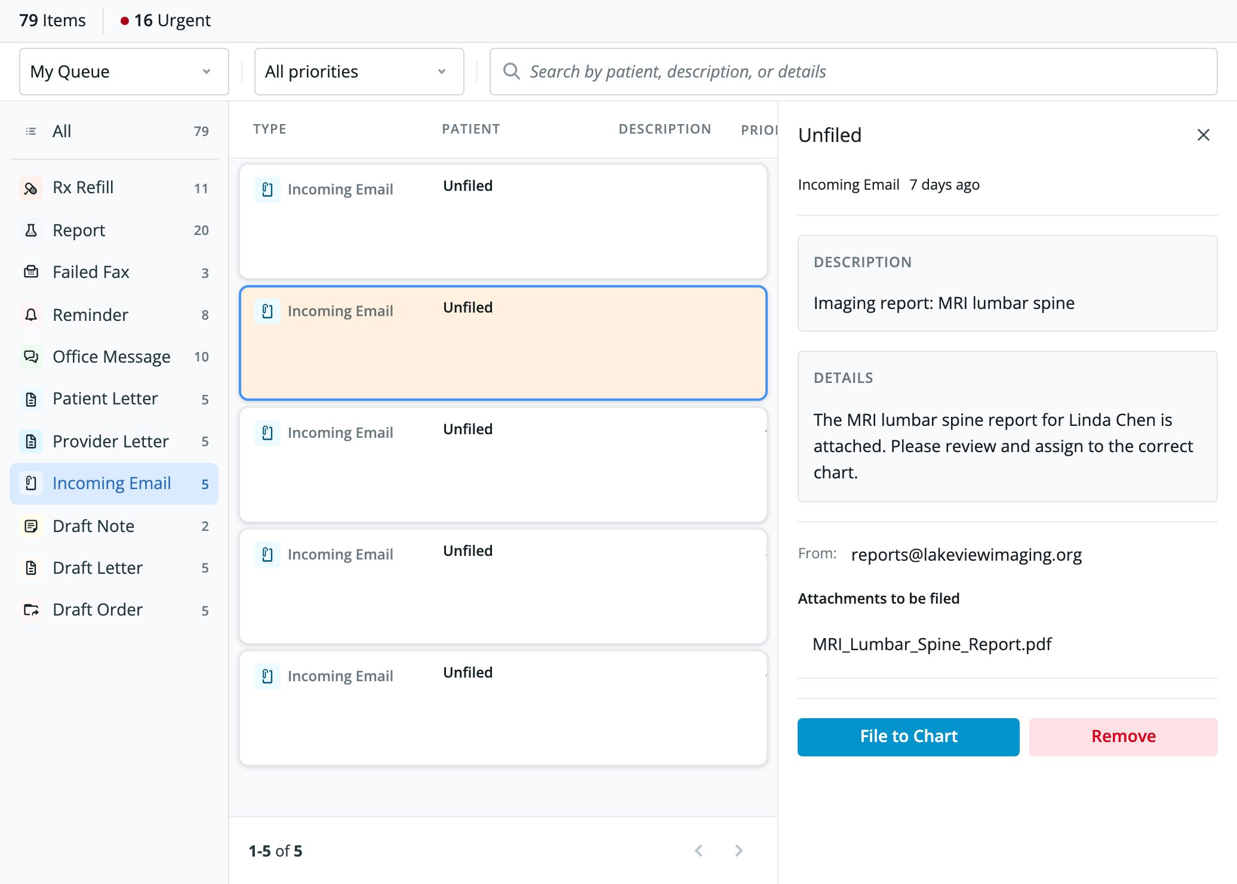Select the Draft Order category

pyautogui.click(x=114, y=610)
